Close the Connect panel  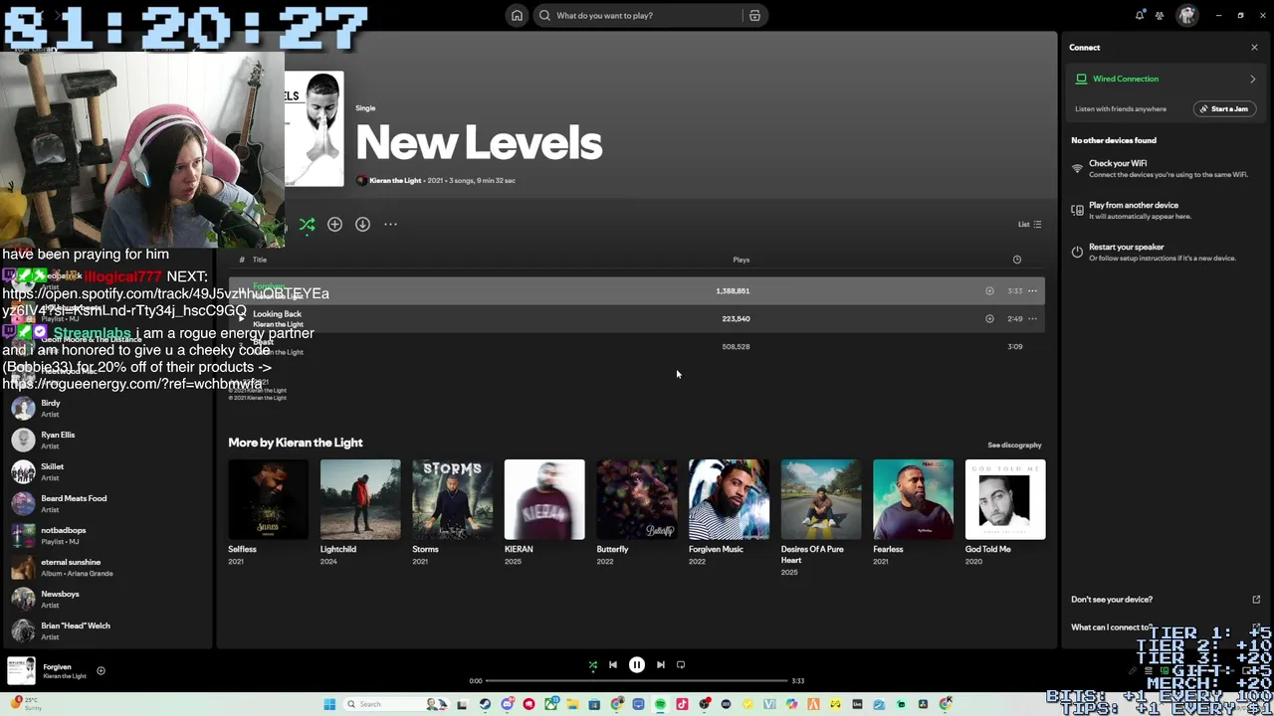(x=1254, y=48)
